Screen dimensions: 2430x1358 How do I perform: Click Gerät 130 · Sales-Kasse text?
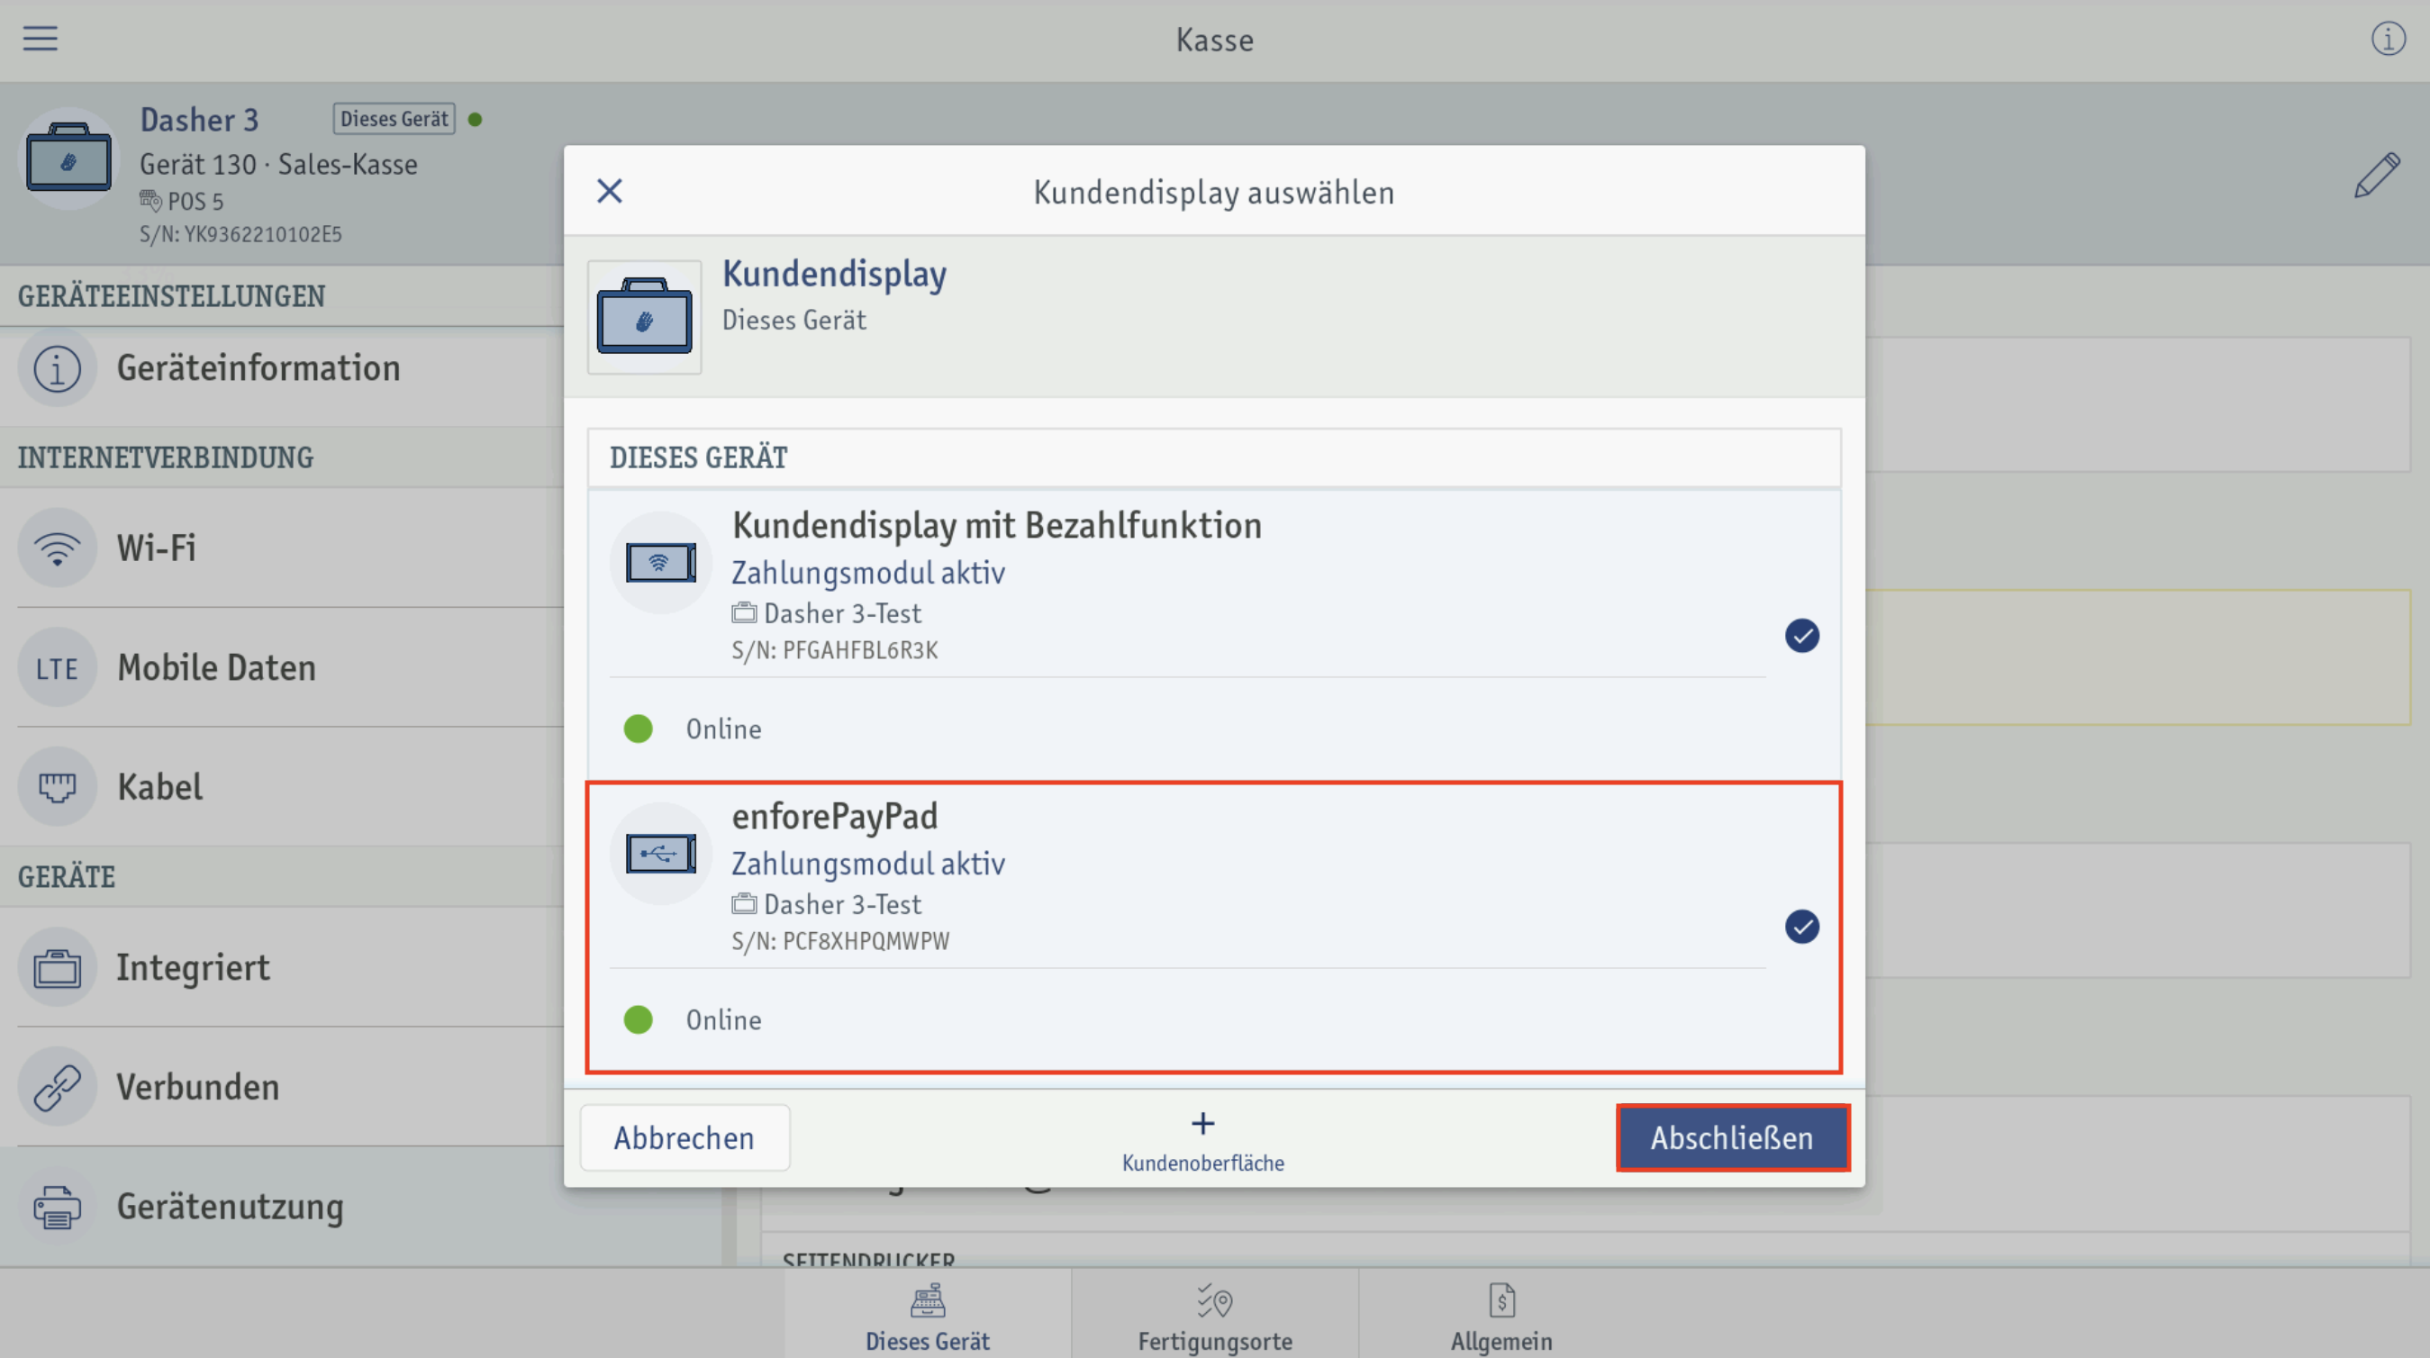(x=278, y=164)
